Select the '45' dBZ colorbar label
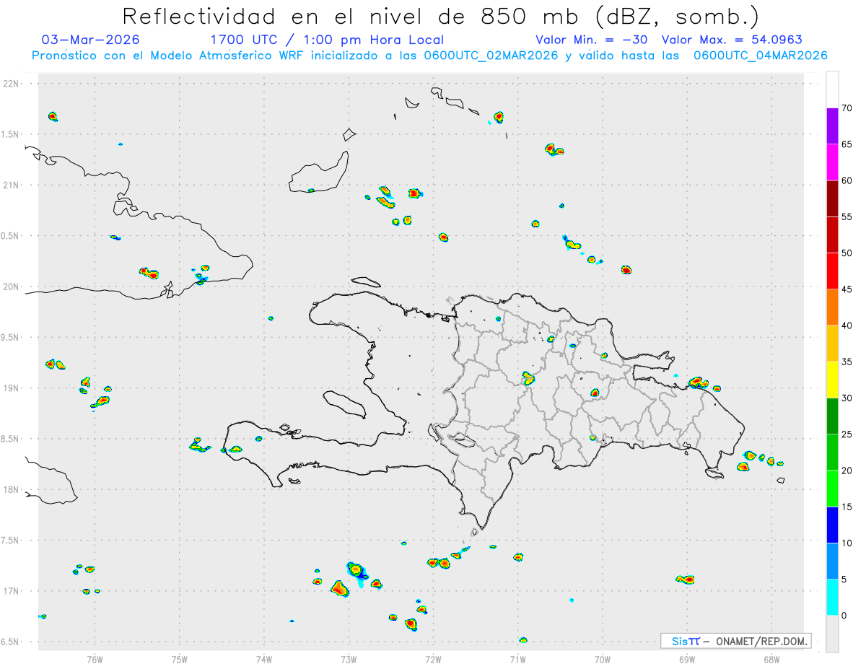Viewport: 866px width, 669px height. 847,289
